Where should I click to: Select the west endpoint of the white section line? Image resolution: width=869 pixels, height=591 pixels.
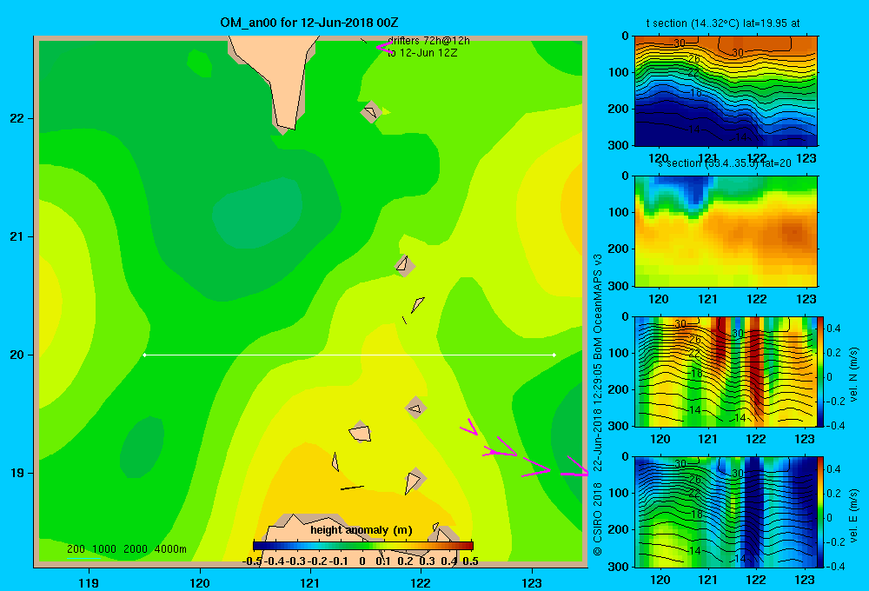pyautogui.click(x=144, y=355)
